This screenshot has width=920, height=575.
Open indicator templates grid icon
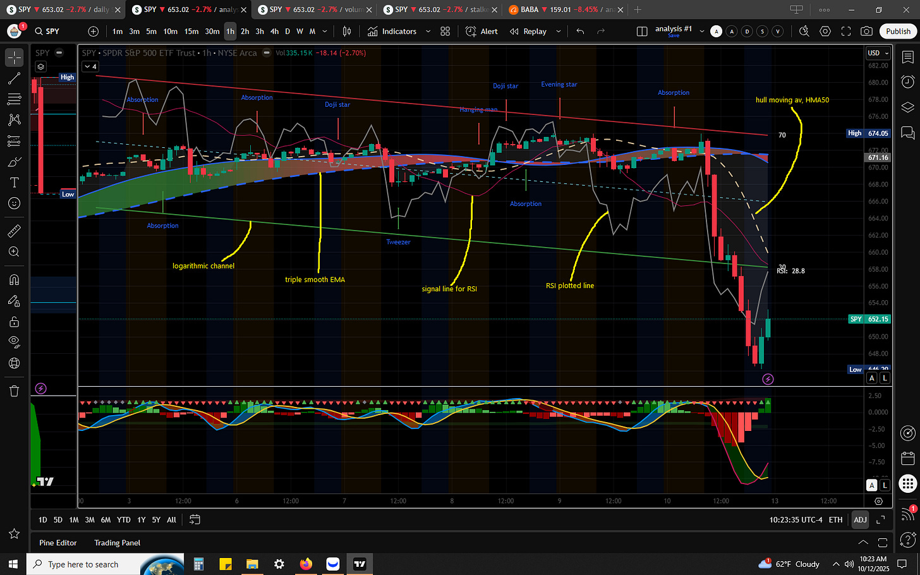tap(445, 31)
